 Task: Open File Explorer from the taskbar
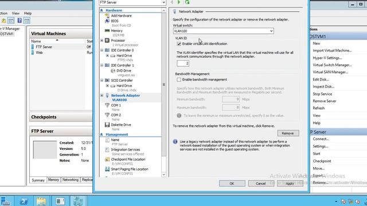pyautogui.click(x=41, y=201)
